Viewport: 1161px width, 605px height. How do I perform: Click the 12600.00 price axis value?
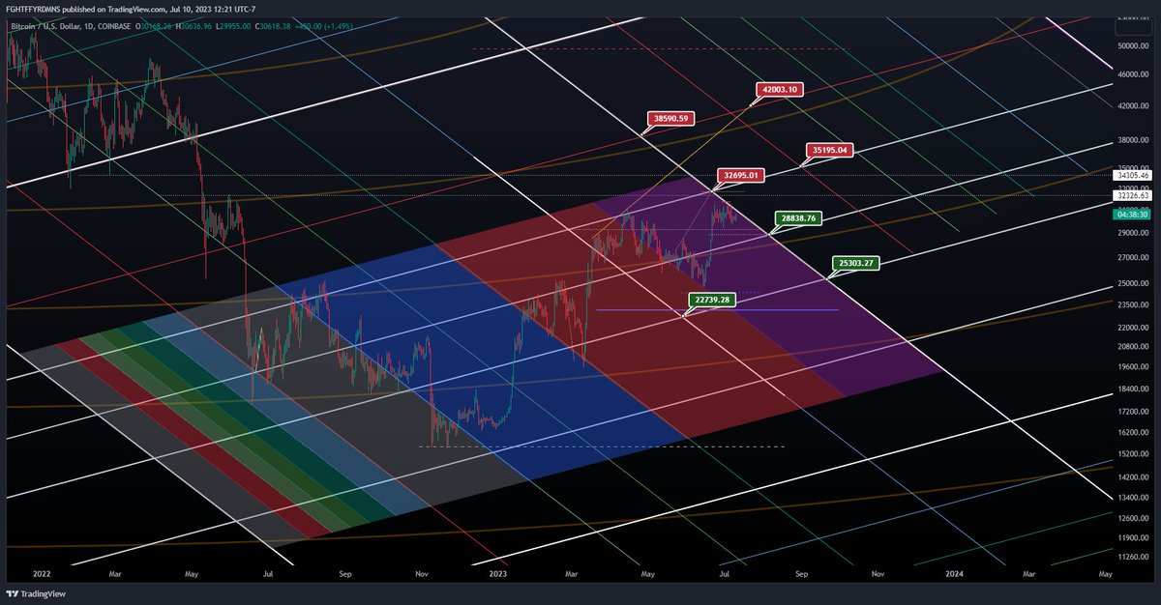pos(1131,518)
